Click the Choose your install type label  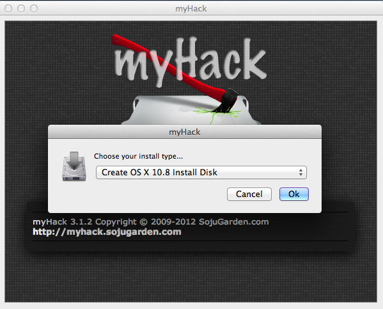138,156
